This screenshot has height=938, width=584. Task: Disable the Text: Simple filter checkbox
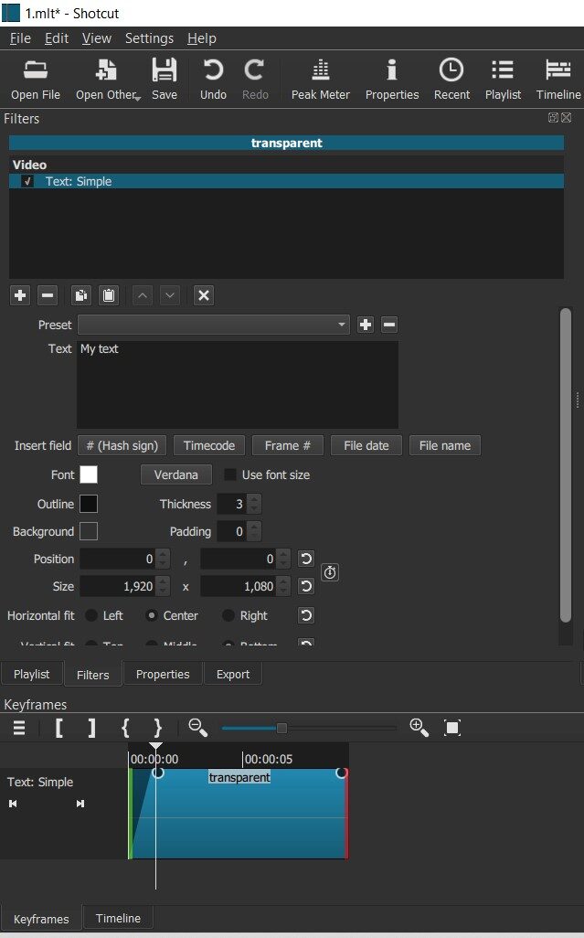pos(27,181)
